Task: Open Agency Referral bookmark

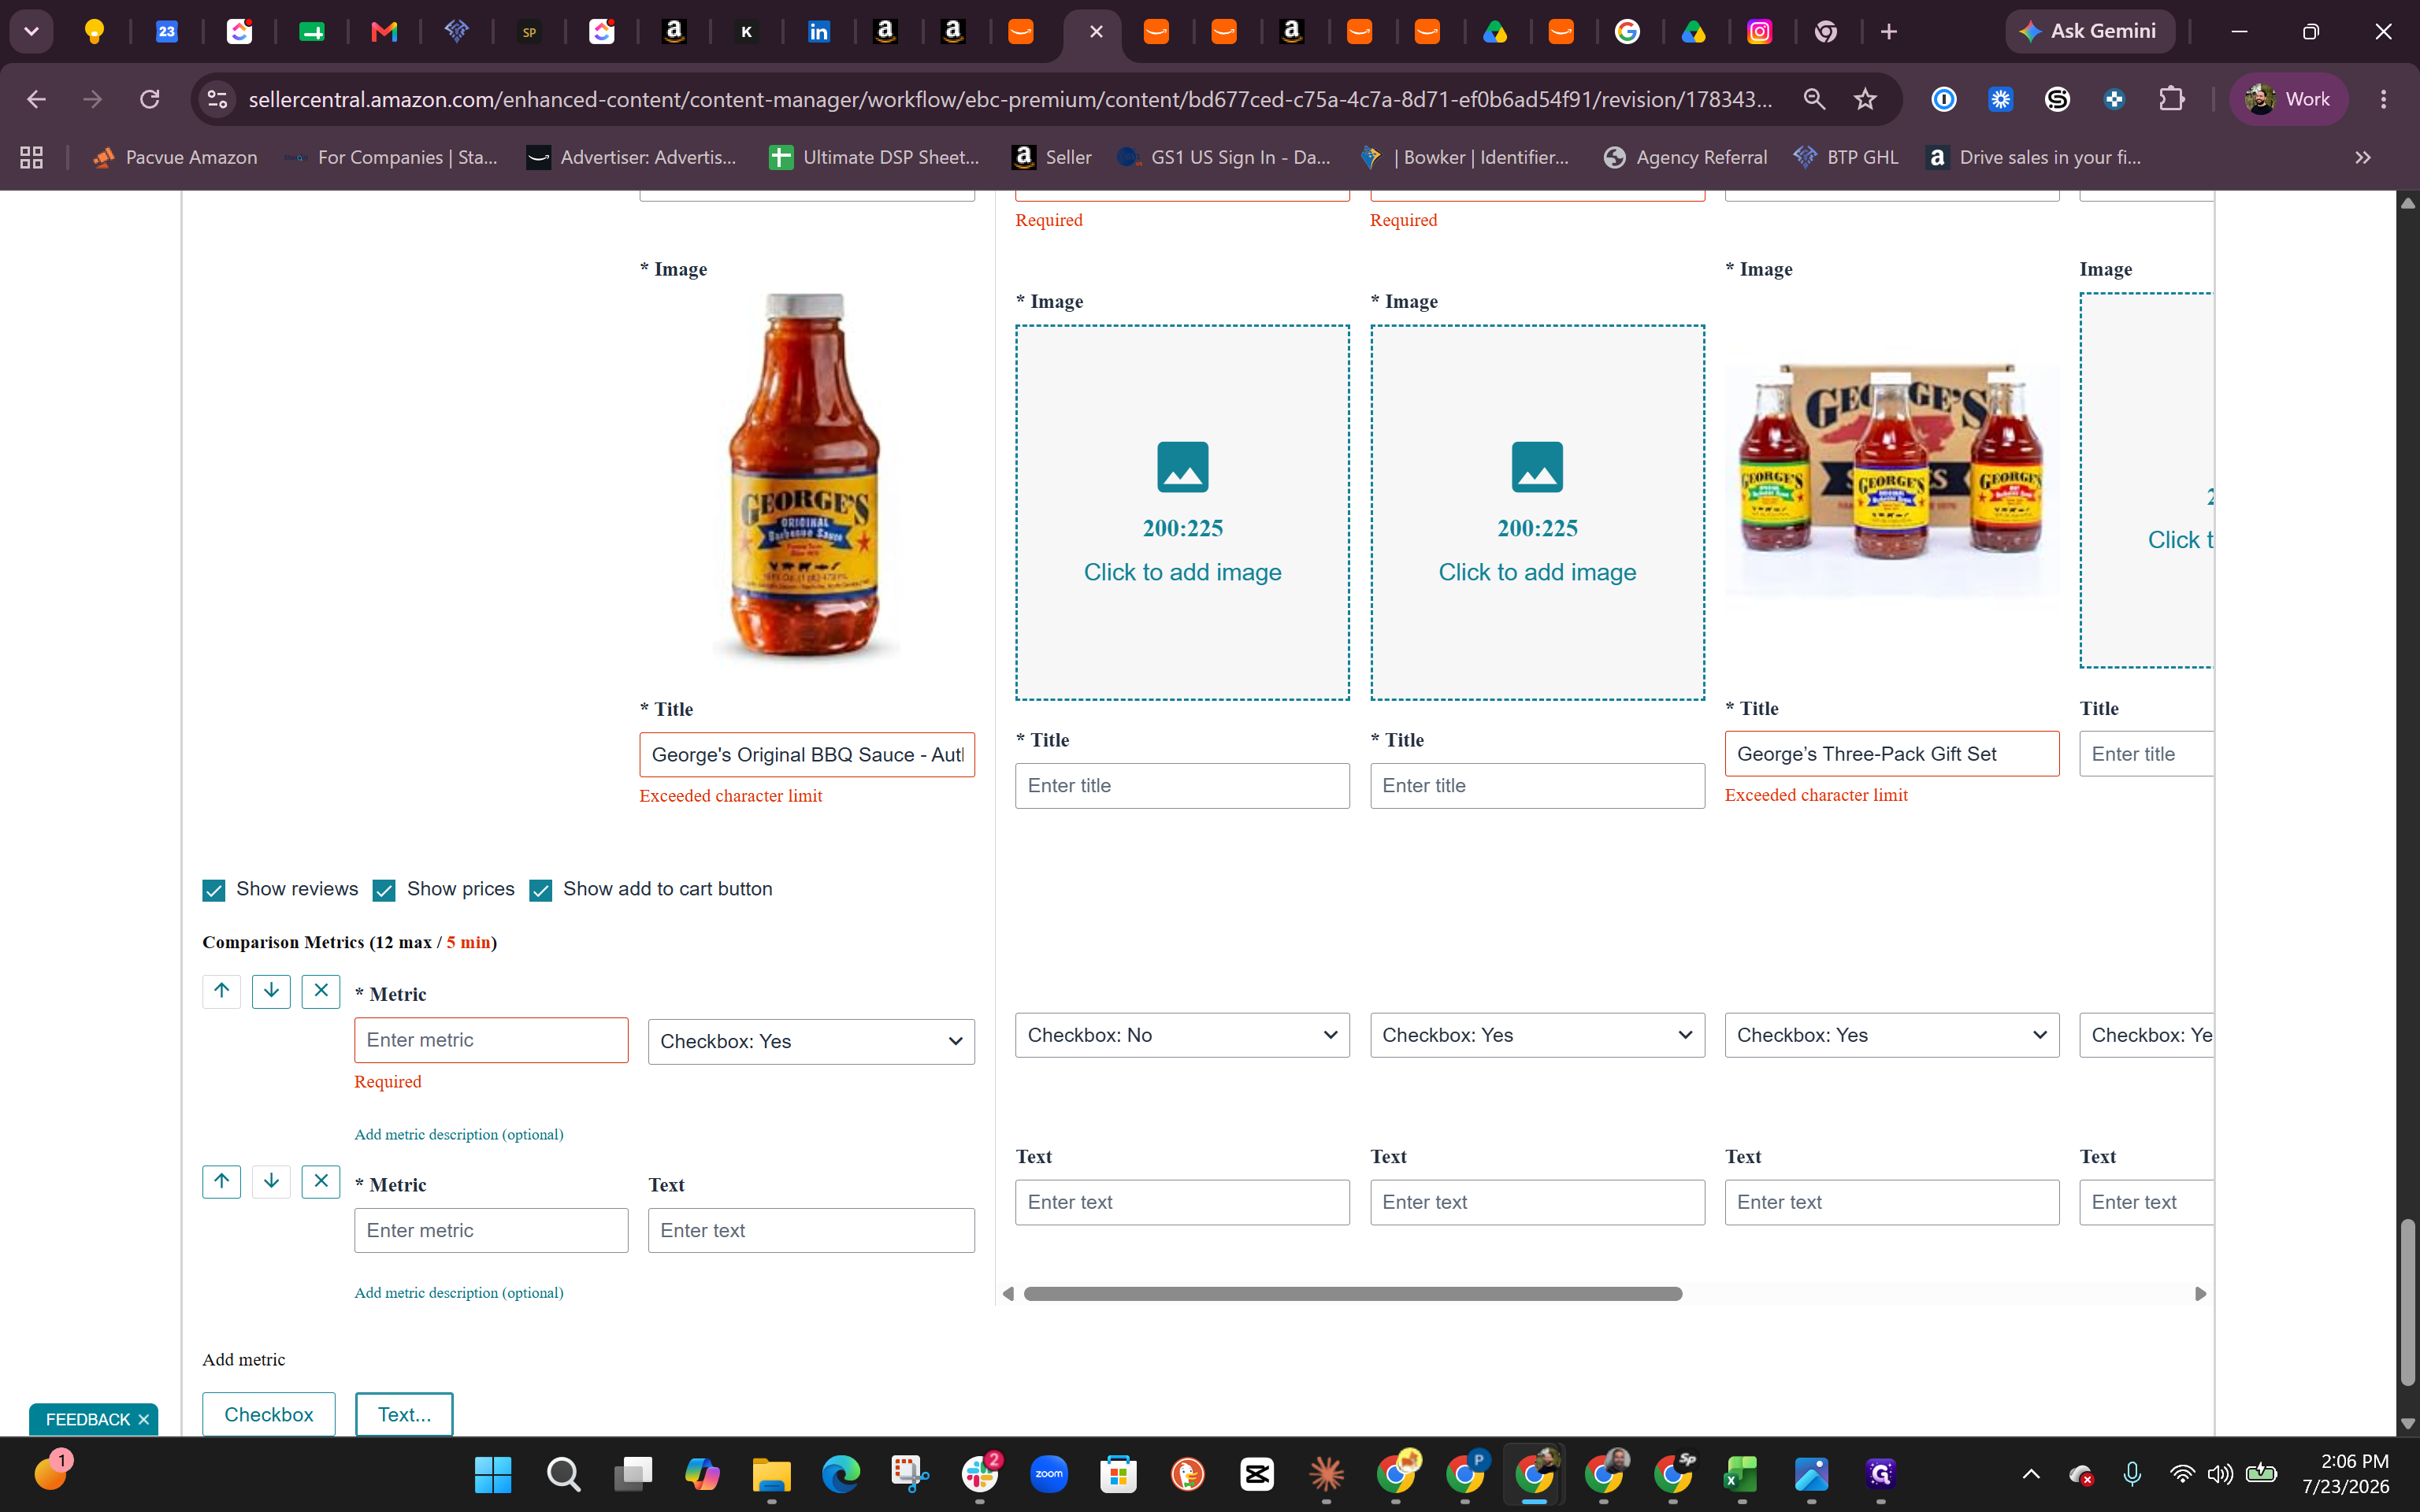Action: point(1686,157)
